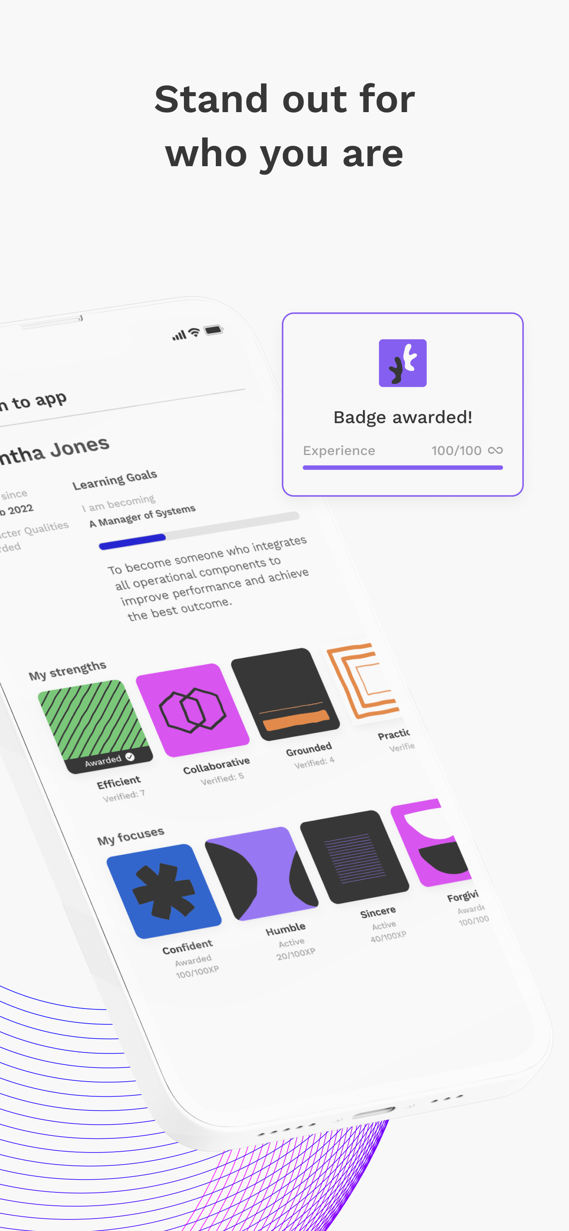Image resolution: width=569 pixels, height=1231 pixels.
Task: Open the blue Confident asterisk badge
Action: [164, 891]
